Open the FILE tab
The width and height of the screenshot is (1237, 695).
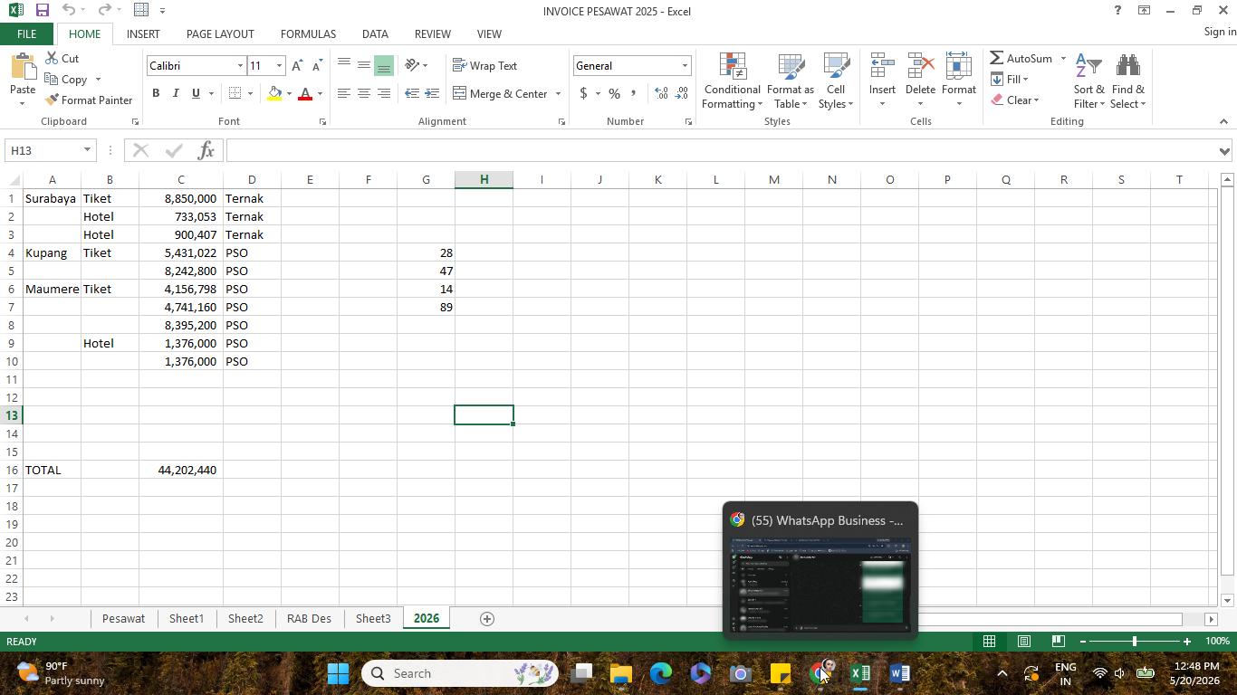click(26, 33)
